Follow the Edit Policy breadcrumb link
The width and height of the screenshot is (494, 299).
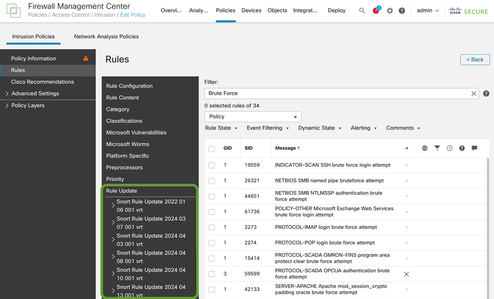tap(133, 15)
